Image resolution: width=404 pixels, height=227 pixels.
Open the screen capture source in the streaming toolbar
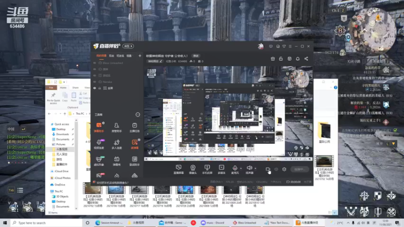tap(178, 169)
